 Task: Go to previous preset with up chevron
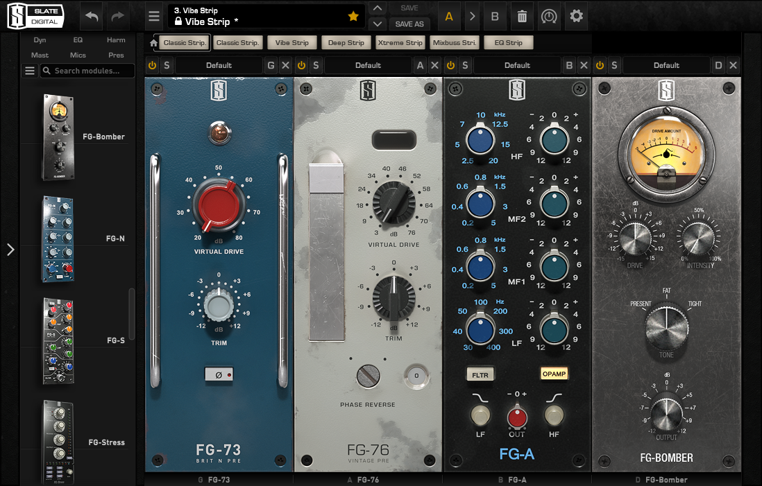[377, 8]
